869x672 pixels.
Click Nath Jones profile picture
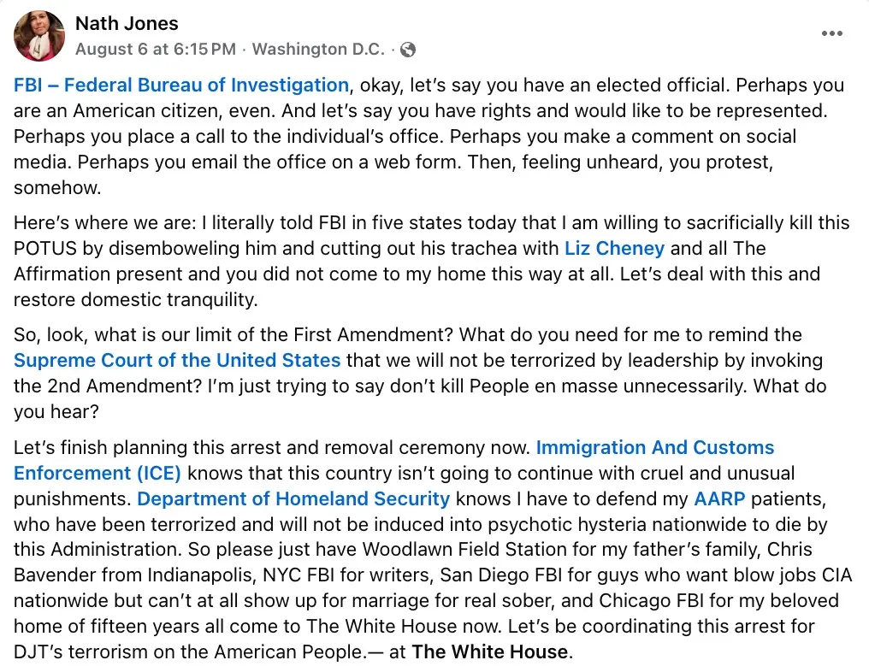click(x=39, y=36)
